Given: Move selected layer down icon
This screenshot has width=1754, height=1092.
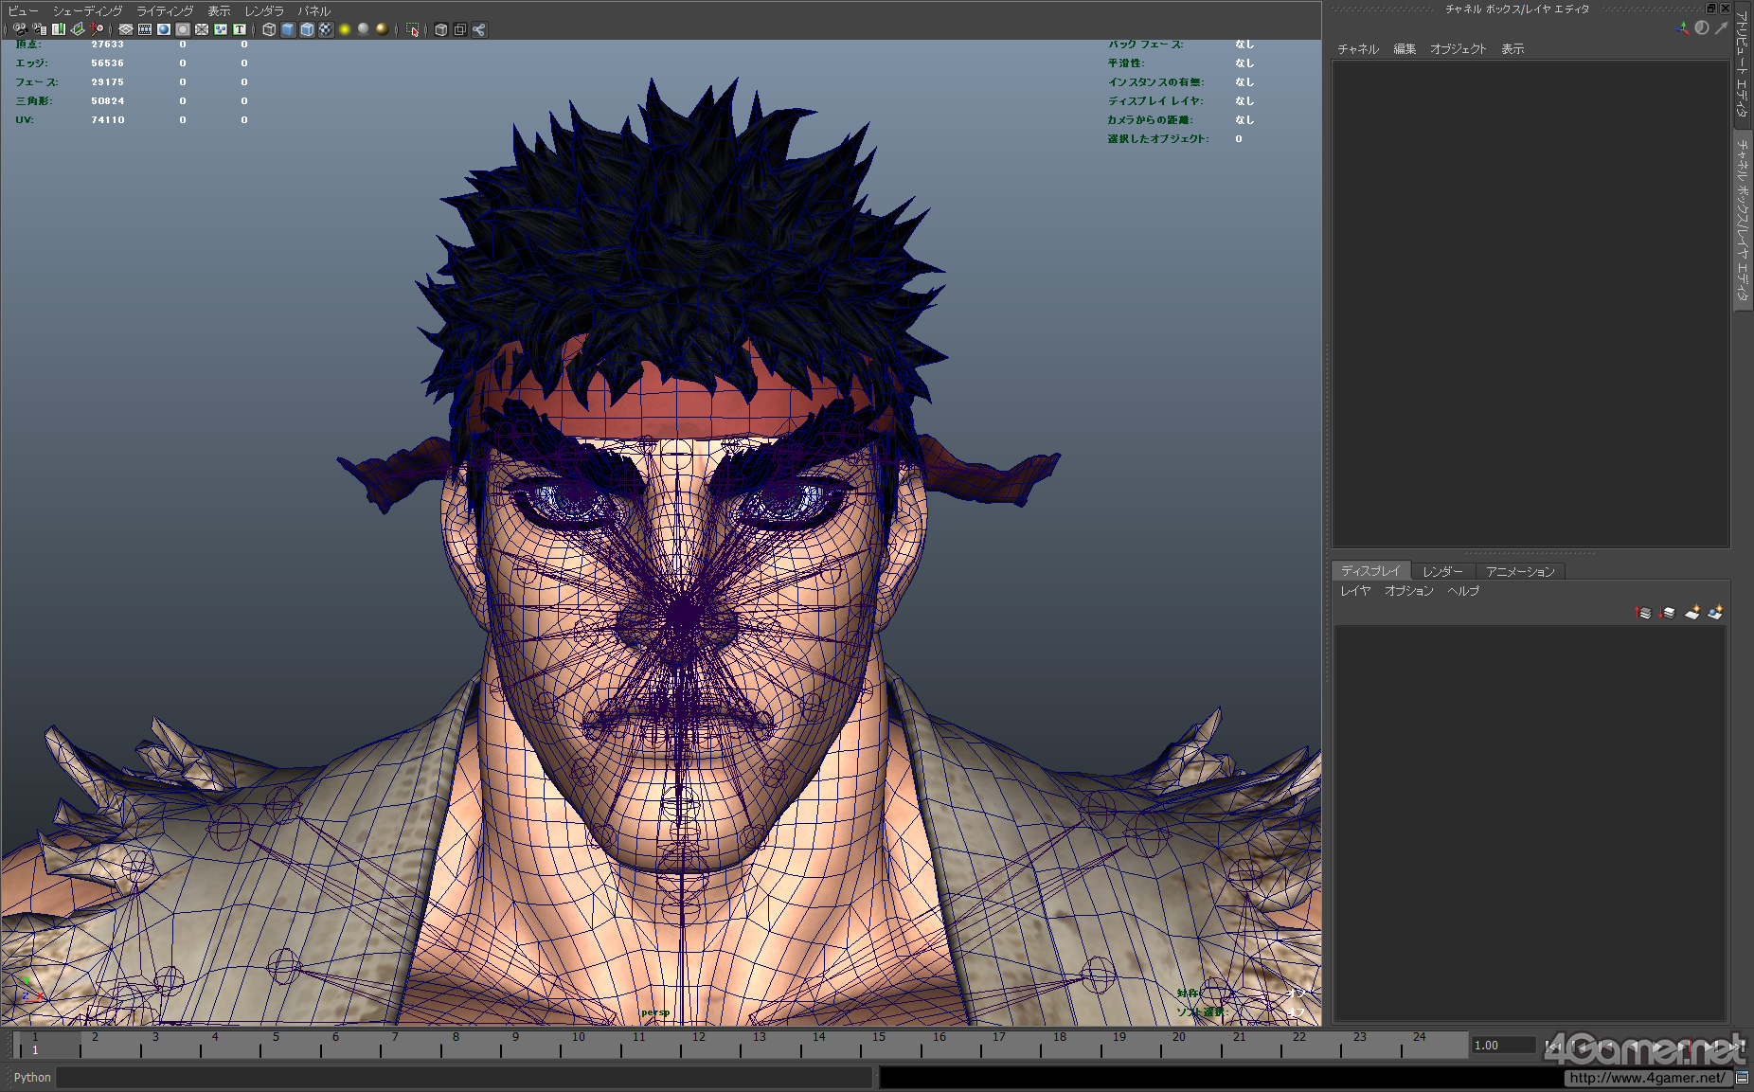Looking at the screenshot, I should tap(1667, 613).
